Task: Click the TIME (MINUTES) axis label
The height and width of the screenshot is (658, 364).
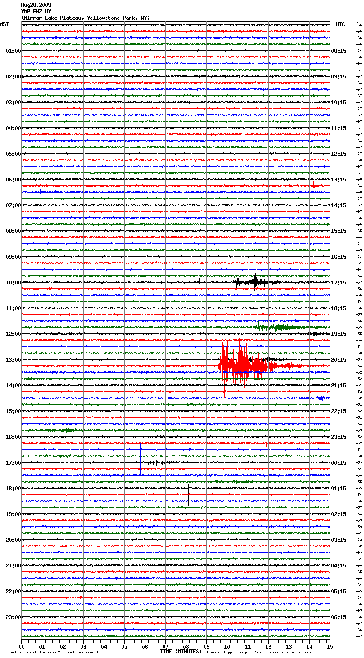Action: click(x=181, y=652)
